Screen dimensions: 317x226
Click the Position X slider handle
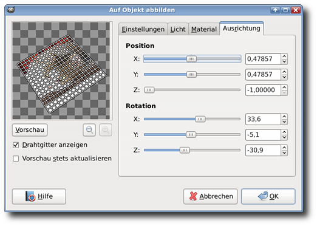pyautogui.click(x=191, y=59)
